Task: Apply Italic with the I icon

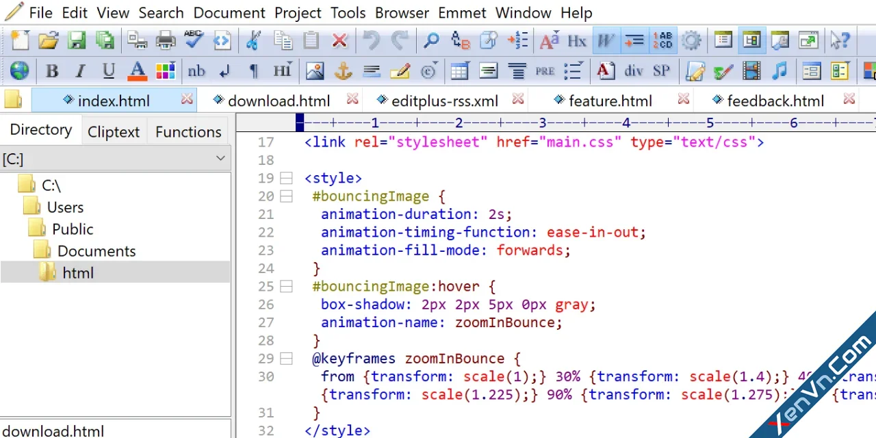Action: coord(80,70)
